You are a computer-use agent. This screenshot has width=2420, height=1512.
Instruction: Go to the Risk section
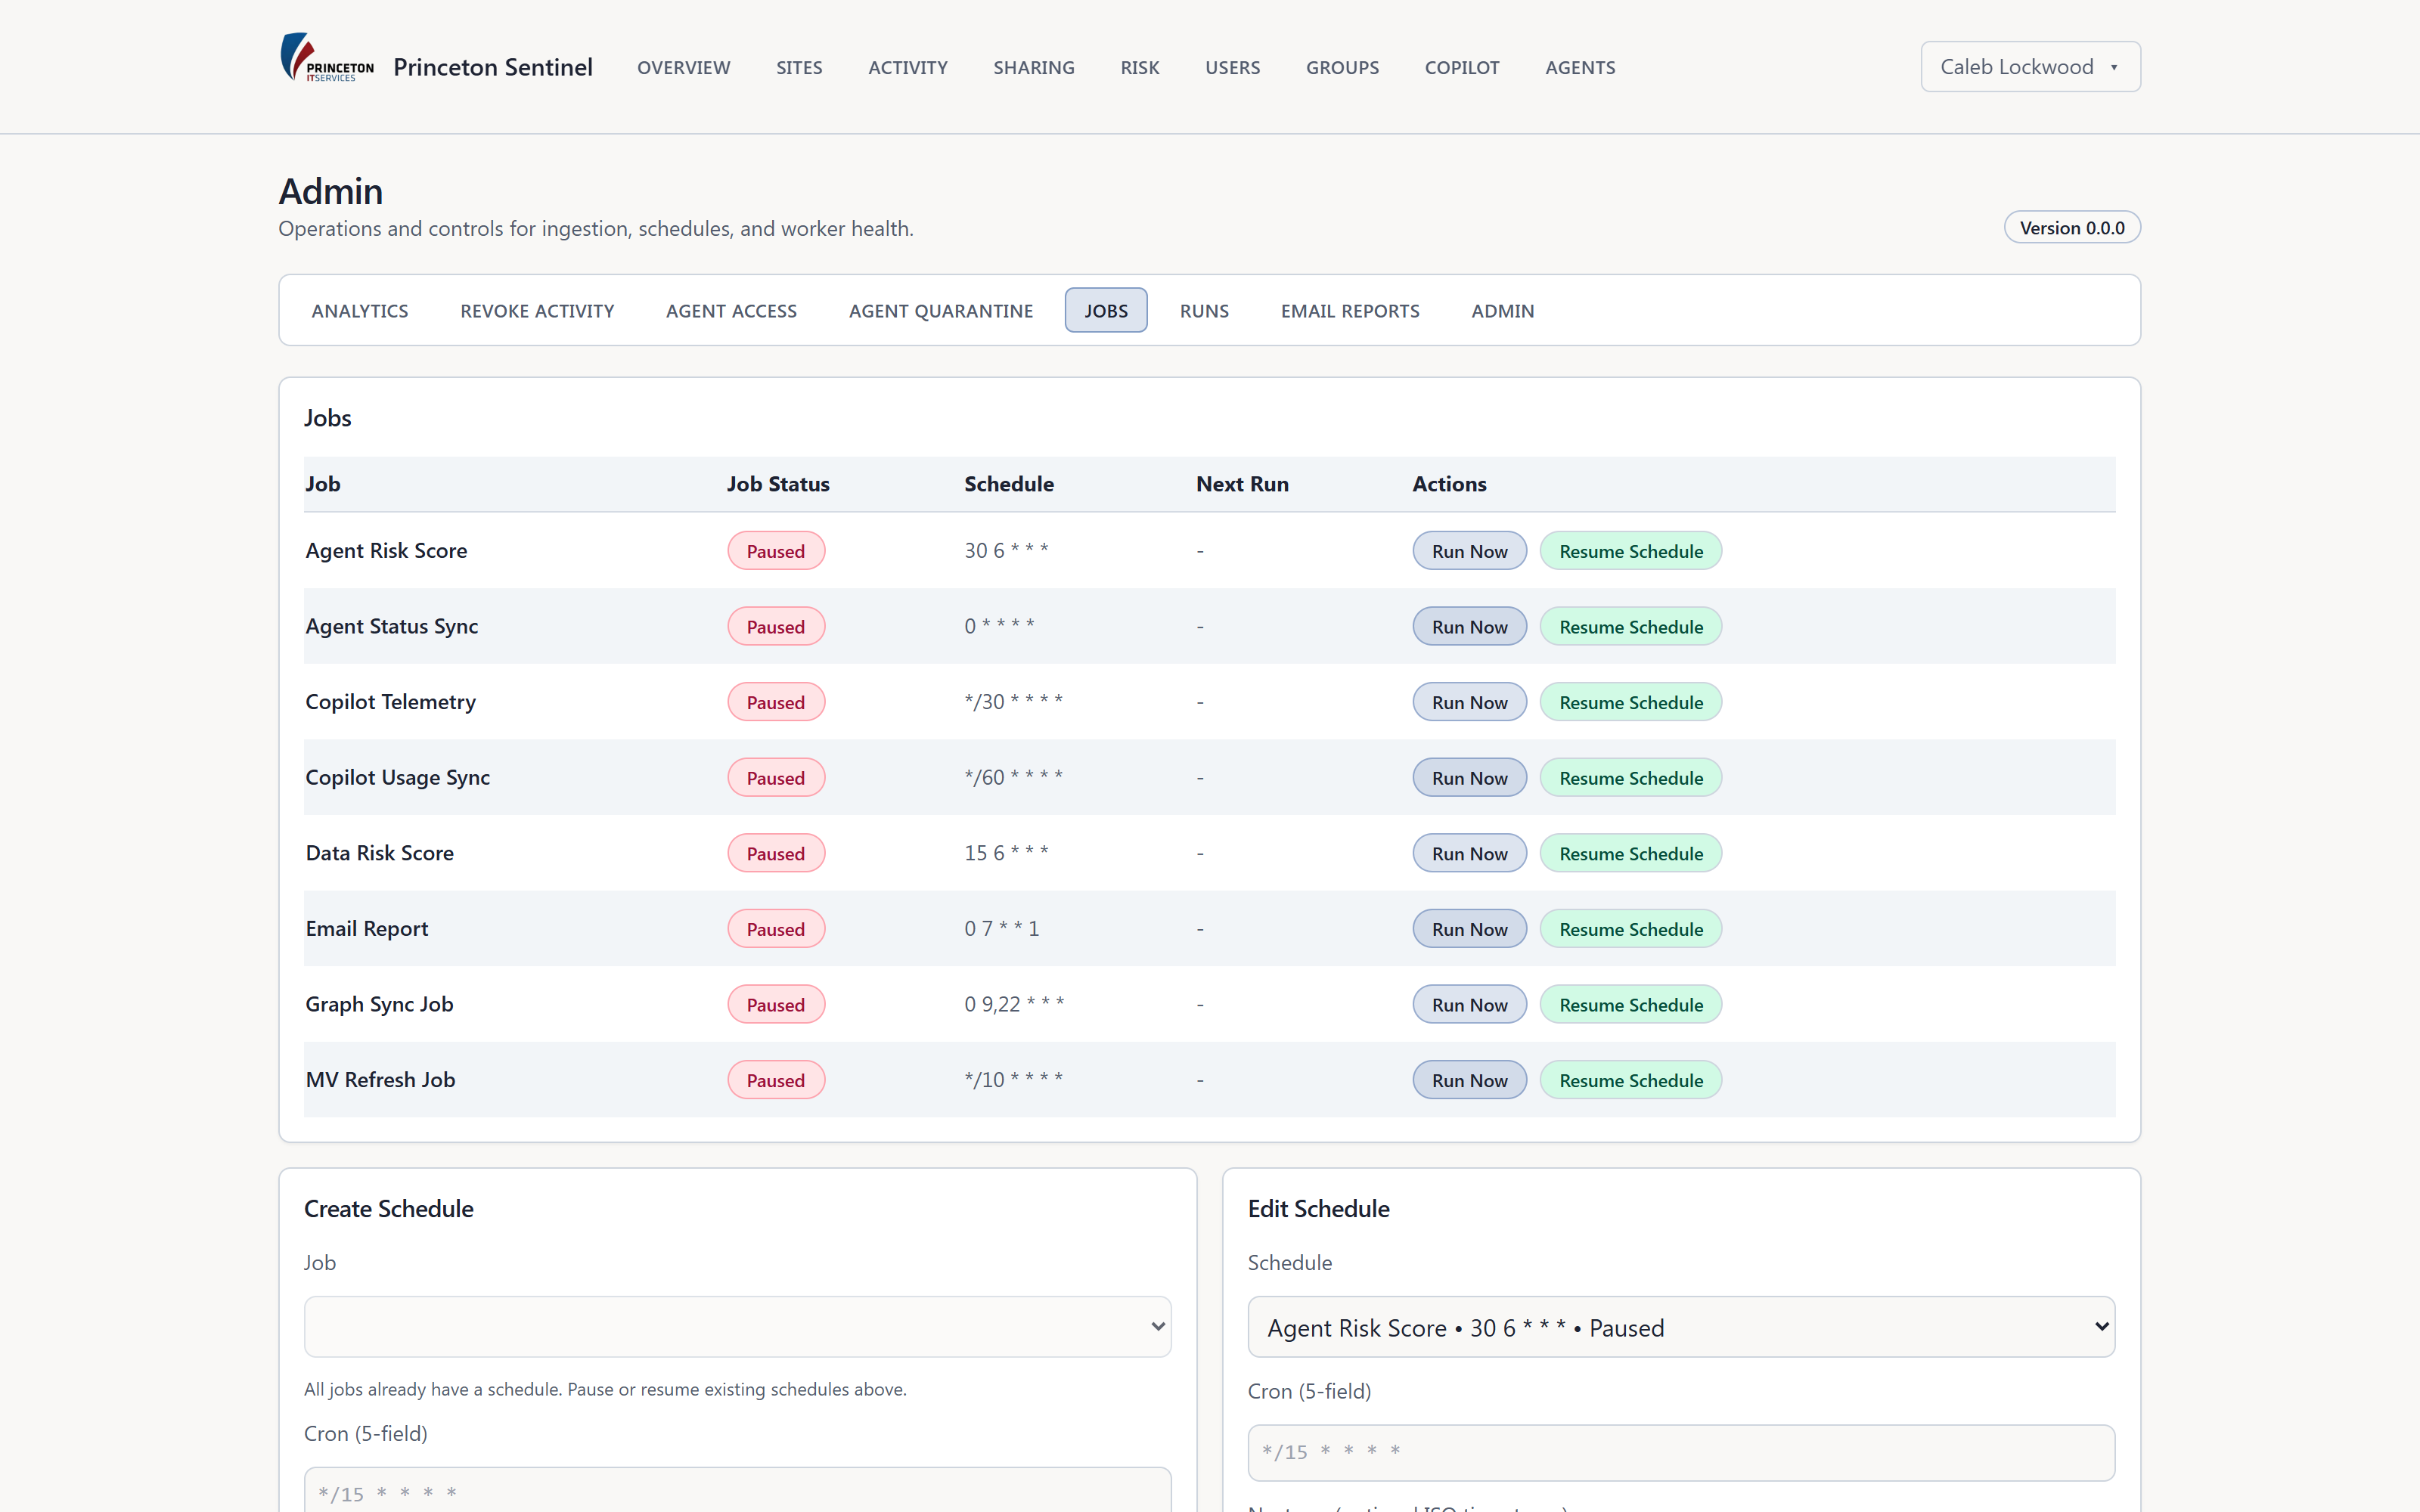coord(1140,67)
